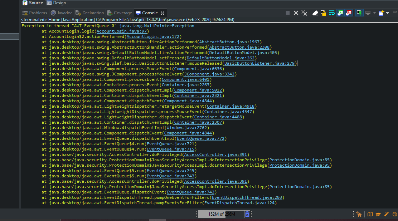Open EventQueue.java:715 link
Image resolution: width=398 pixels, height=221 pixels.
(x=171, y=149)
